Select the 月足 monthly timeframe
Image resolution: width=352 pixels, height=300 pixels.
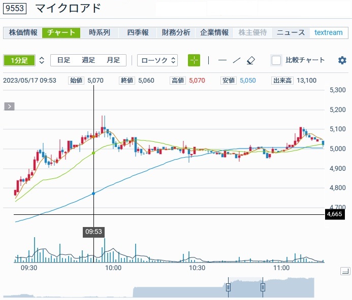click(x=113, y=60)
